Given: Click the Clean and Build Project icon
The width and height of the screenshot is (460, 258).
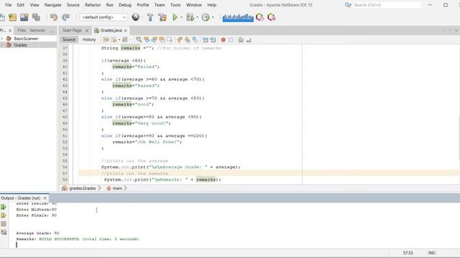Looking at the screenshot, I should [x=162, y=17].
